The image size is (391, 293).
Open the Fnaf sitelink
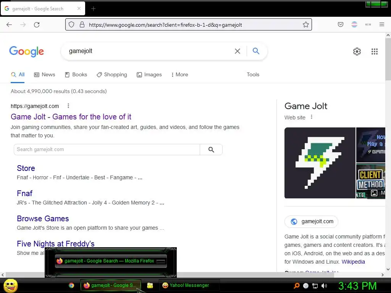point(24,193)
